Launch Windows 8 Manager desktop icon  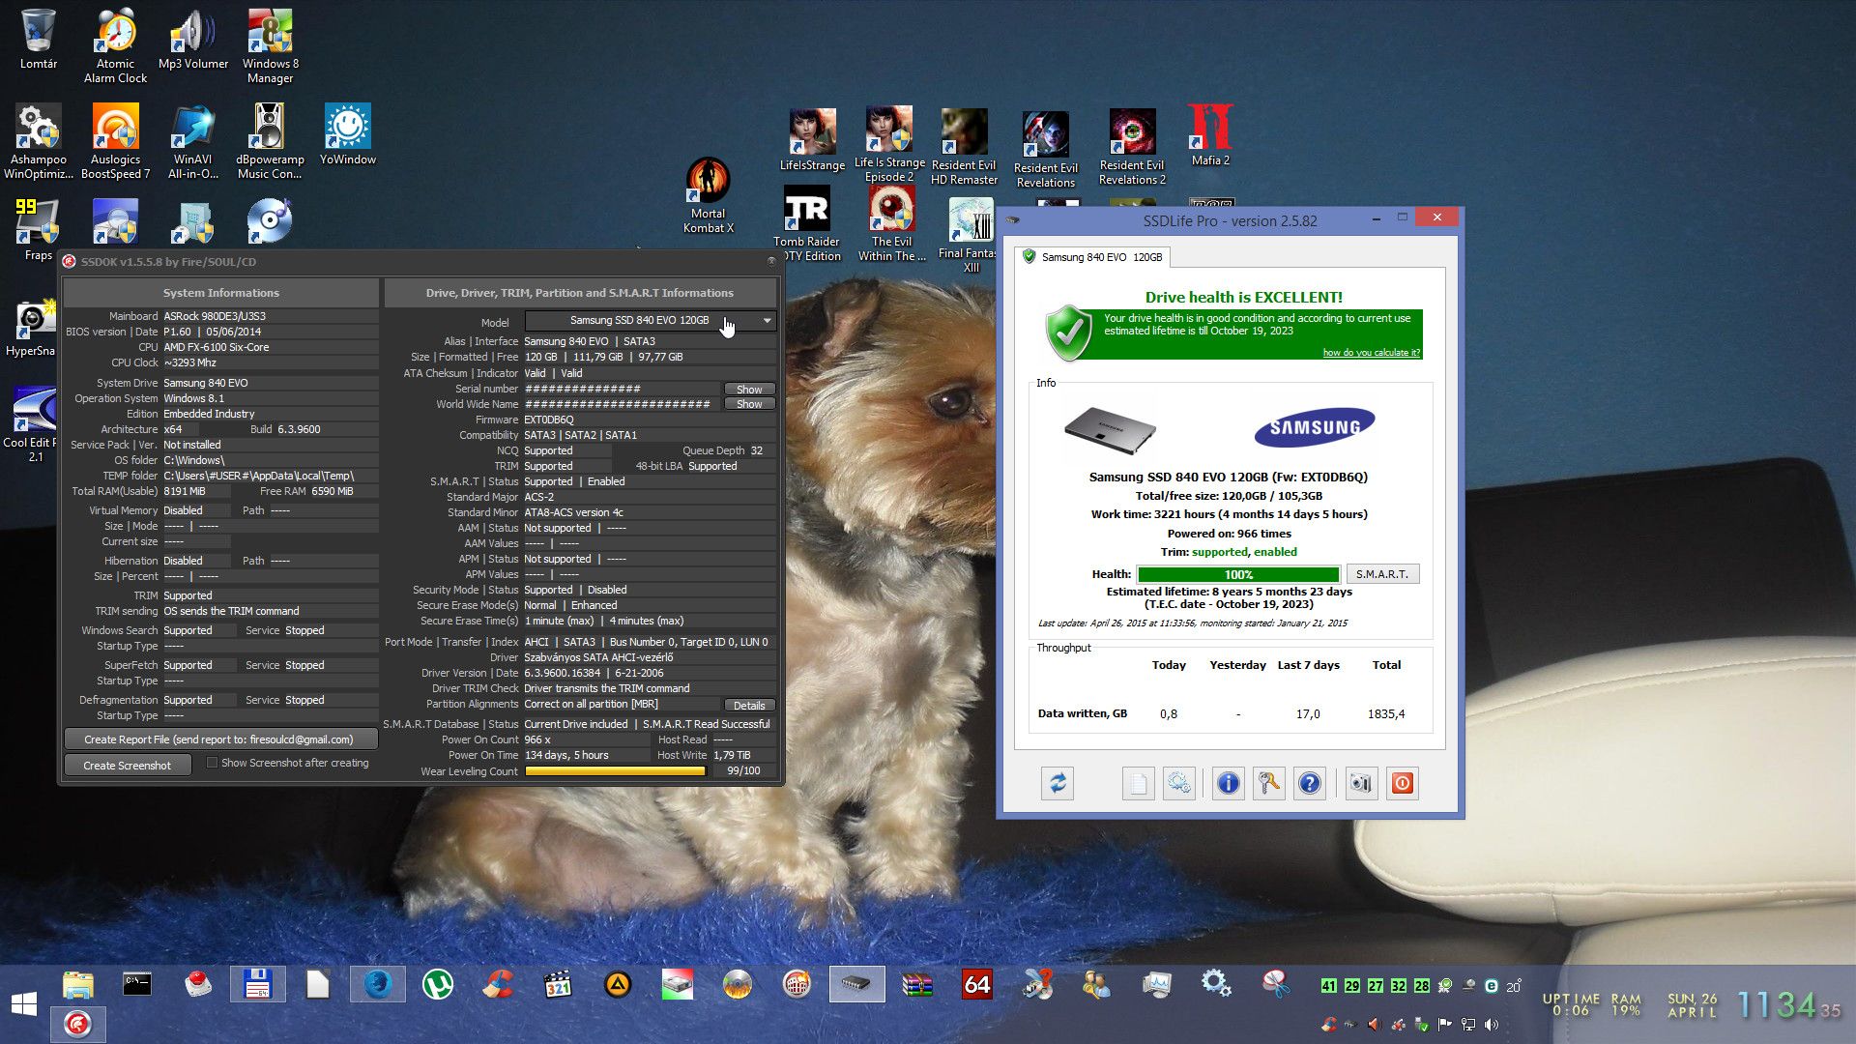click(x=270, y=46)
